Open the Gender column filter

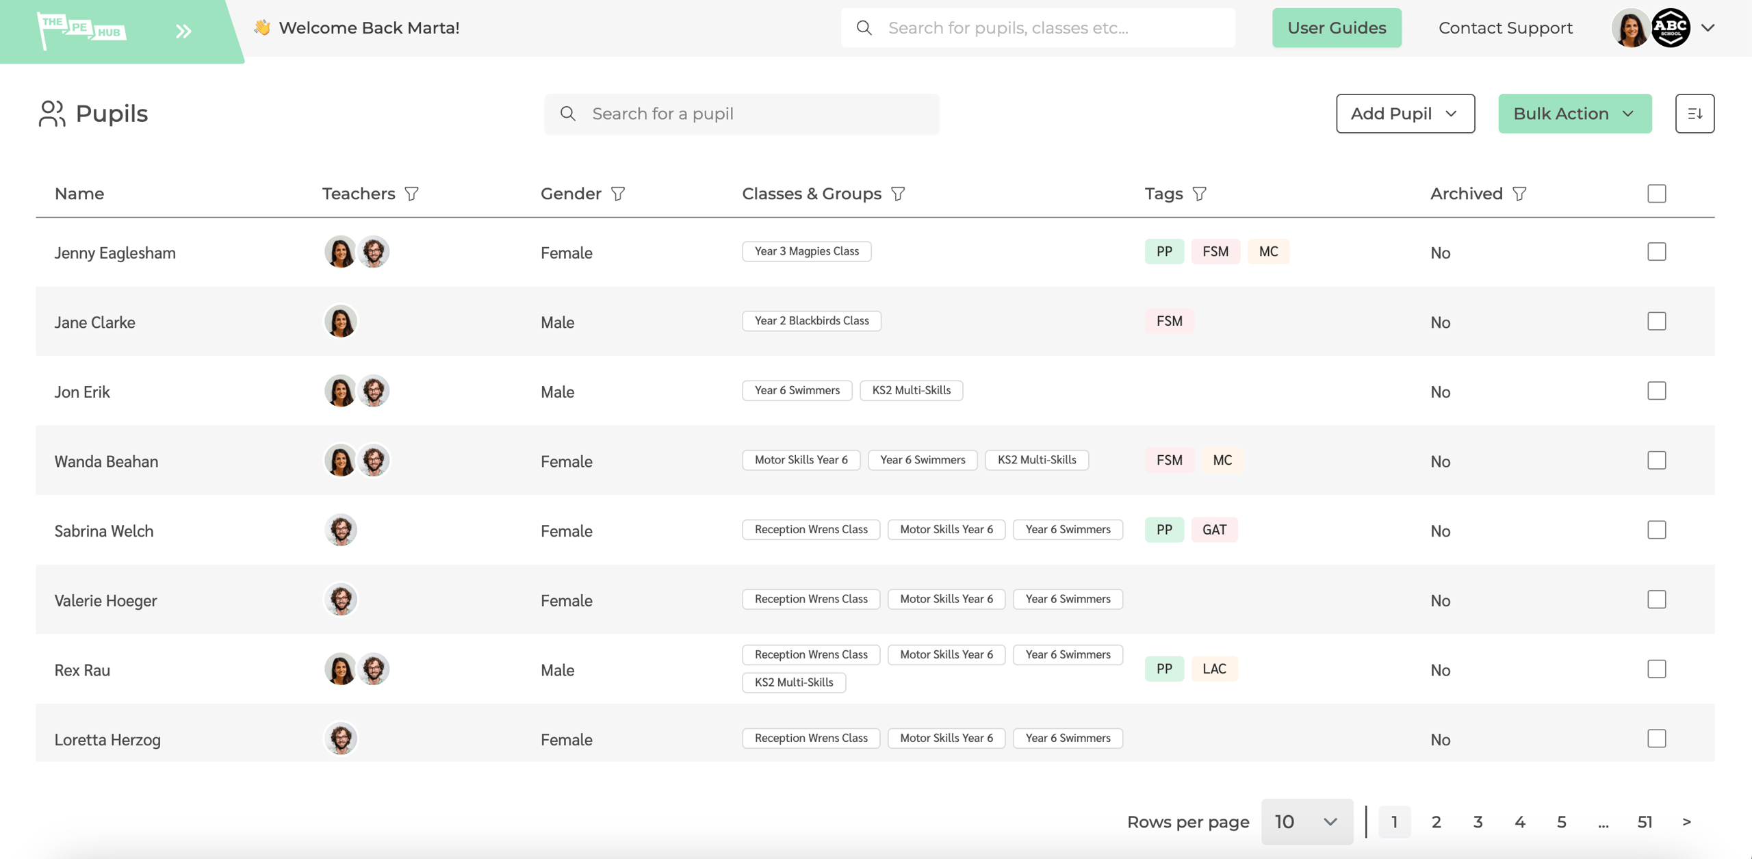pyautogui.click(x=618, y=194)
